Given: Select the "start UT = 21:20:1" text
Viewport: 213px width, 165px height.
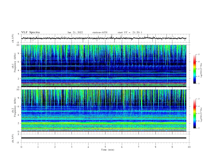Looking at the screenshot, I should point(130,32).
